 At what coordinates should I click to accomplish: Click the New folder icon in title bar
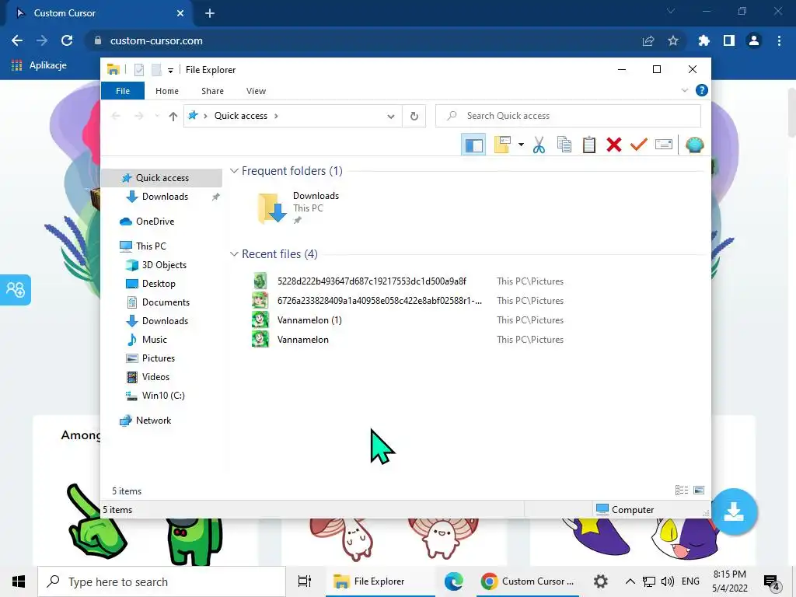coord(156,70)
